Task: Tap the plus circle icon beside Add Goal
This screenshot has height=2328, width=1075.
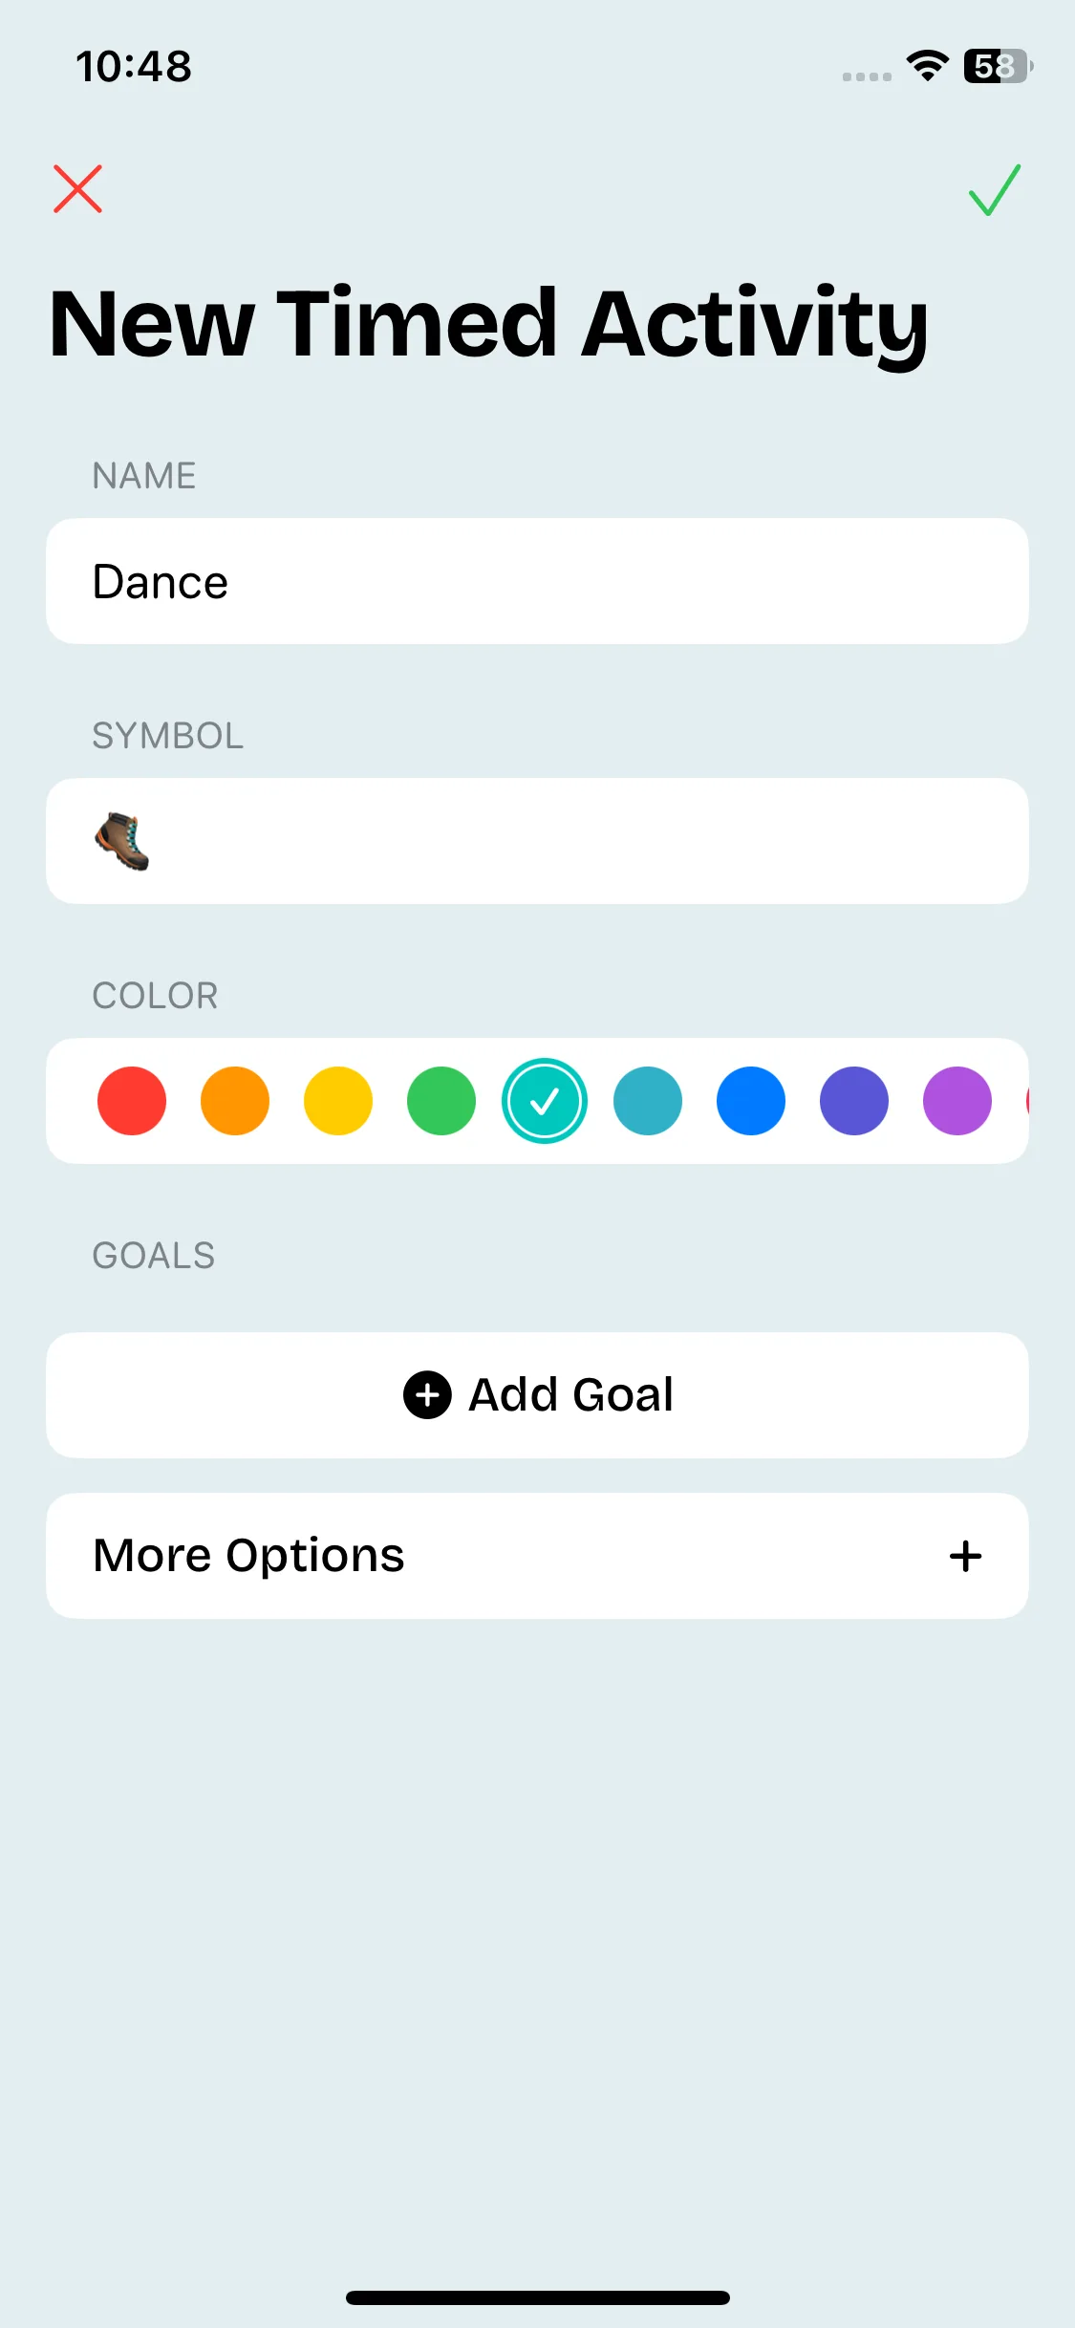Action: tap(427, 1394)
